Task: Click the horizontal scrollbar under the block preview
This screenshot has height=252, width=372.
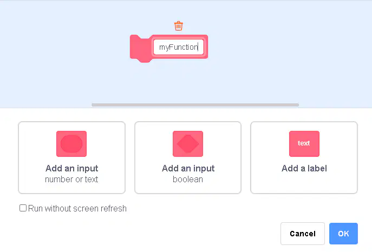Action: [x=195, y=105]
